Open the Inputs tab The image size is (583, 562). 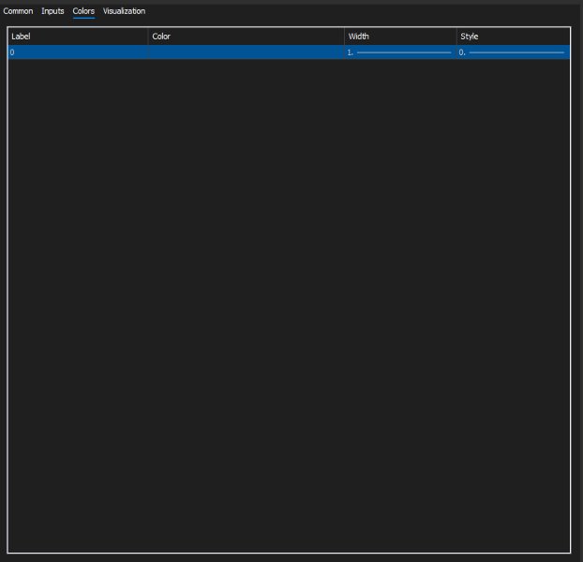52,11
